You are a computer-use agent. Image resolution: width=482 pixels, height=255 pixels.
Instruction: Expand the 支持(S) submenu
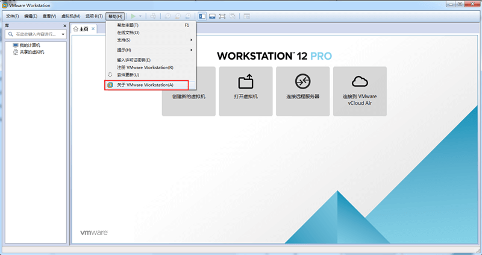(x=151, y=40)
